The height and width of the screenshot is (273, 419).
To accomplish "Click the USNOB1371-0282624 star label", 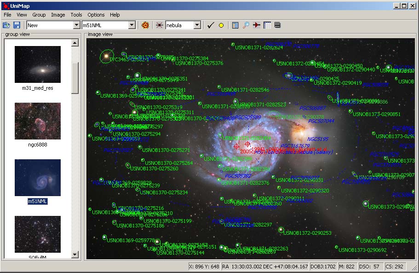I will click(258, 47).
